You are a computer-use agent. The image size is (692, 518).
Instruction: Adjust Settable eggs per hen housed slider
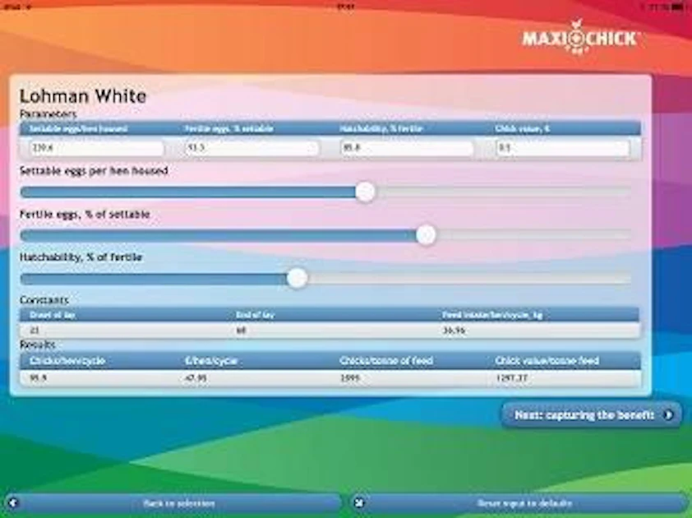365,192
